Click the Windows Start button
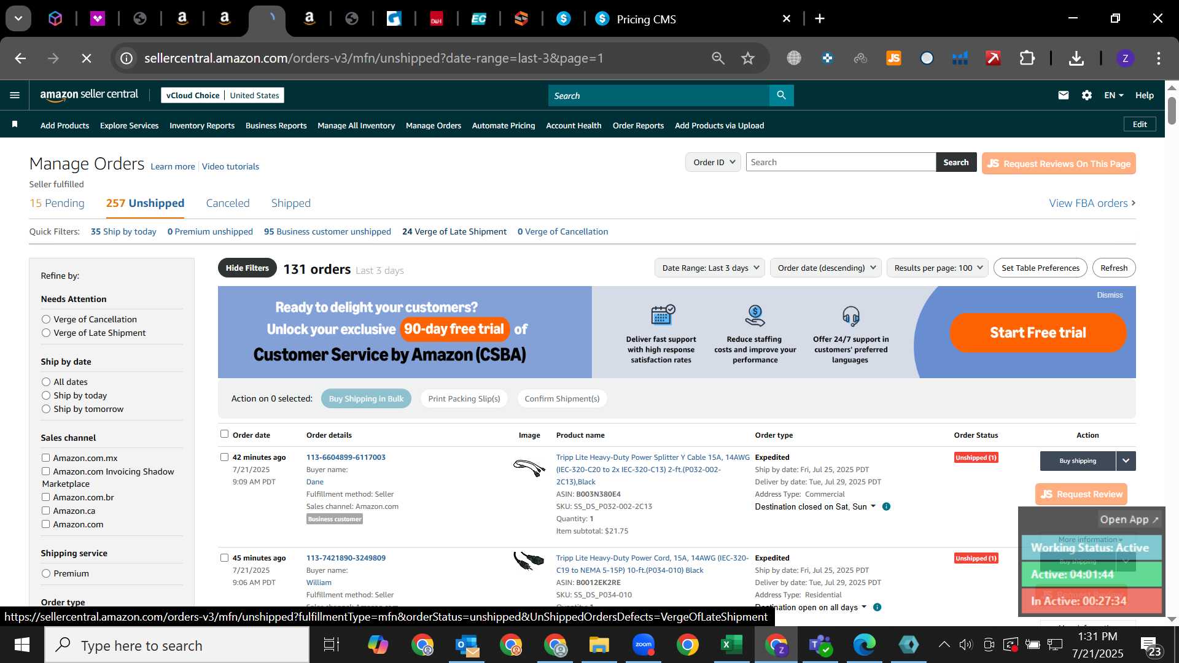This screenshot has width=1179, height=663. (x=21, y=645)
